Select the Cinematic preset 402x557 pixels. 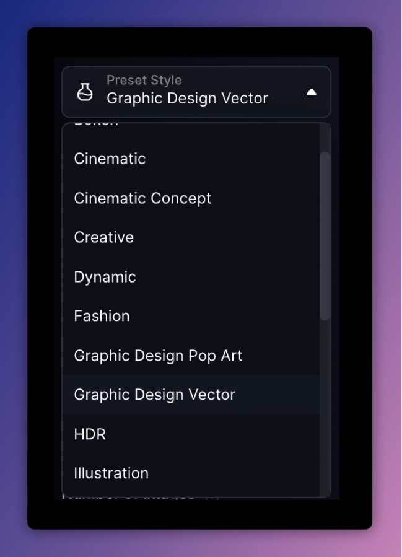pyautogui.click(x=110, y=159)
